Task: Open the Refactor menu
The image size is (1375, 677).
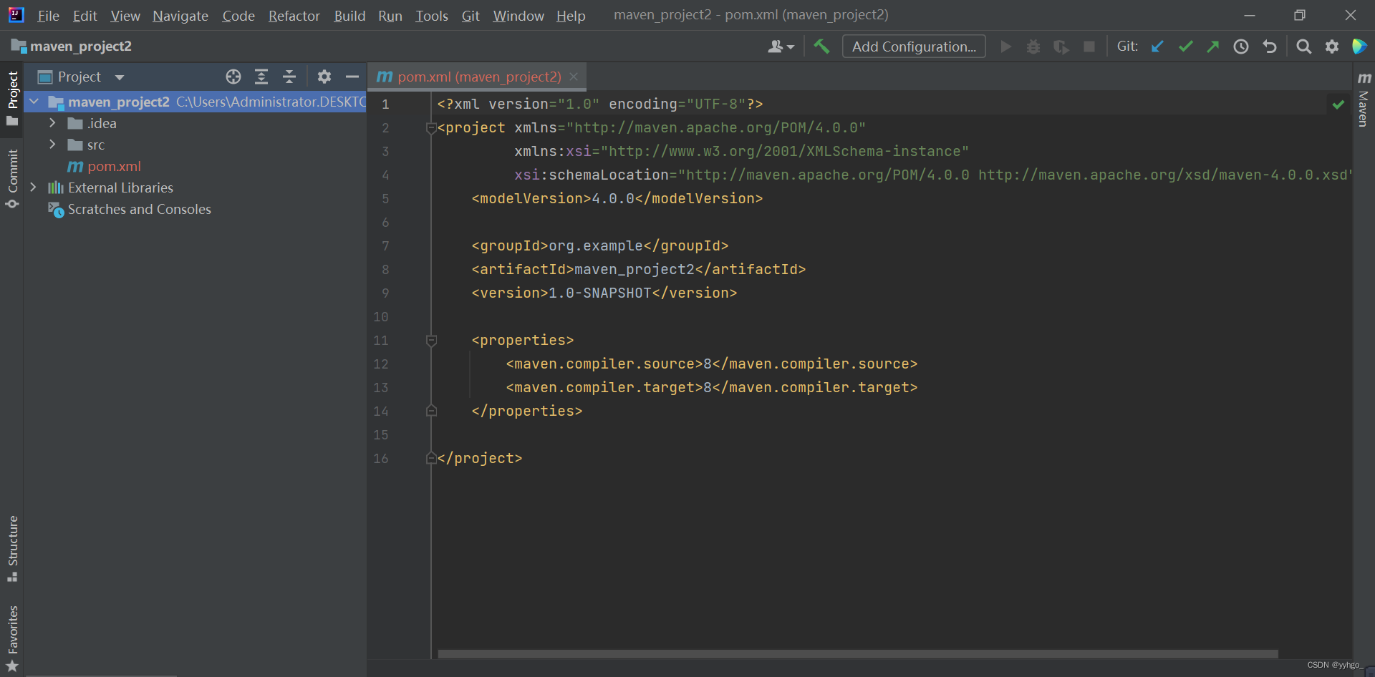Action: tap(294, 16)
